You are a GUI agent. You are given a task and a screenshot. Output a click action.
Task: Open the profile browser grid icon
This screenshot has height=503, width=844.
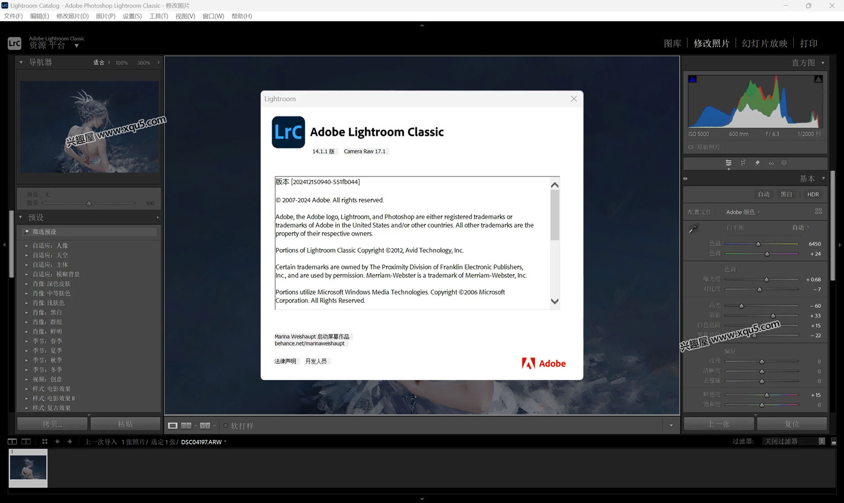point(819,212)
